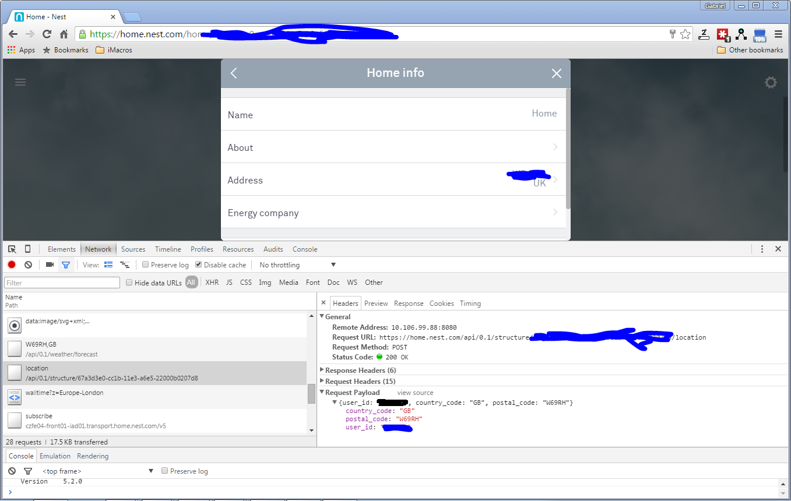Clear the network log
The image size is (791, 501).
(x=28, y=265)
